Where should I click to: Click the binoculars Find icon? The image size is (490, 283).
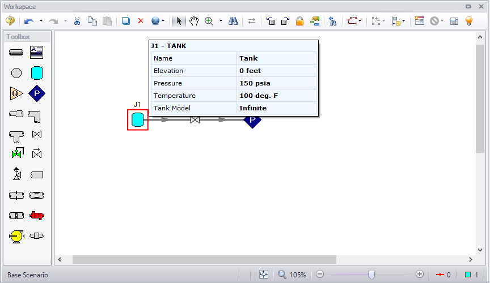(x=233, y=21)
